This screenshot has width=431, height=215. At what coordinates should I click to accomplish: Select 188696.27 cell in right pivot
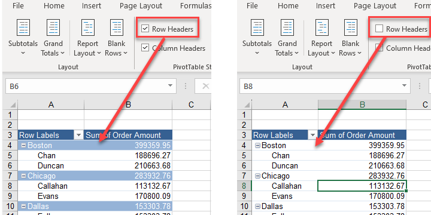(362, 155)
